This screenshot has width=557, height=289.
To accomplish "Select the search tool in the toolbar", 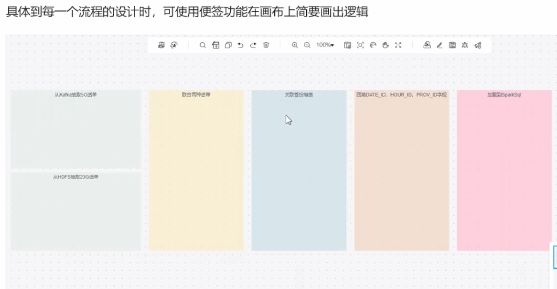I will pyautogui.click(x=203, y=45).
